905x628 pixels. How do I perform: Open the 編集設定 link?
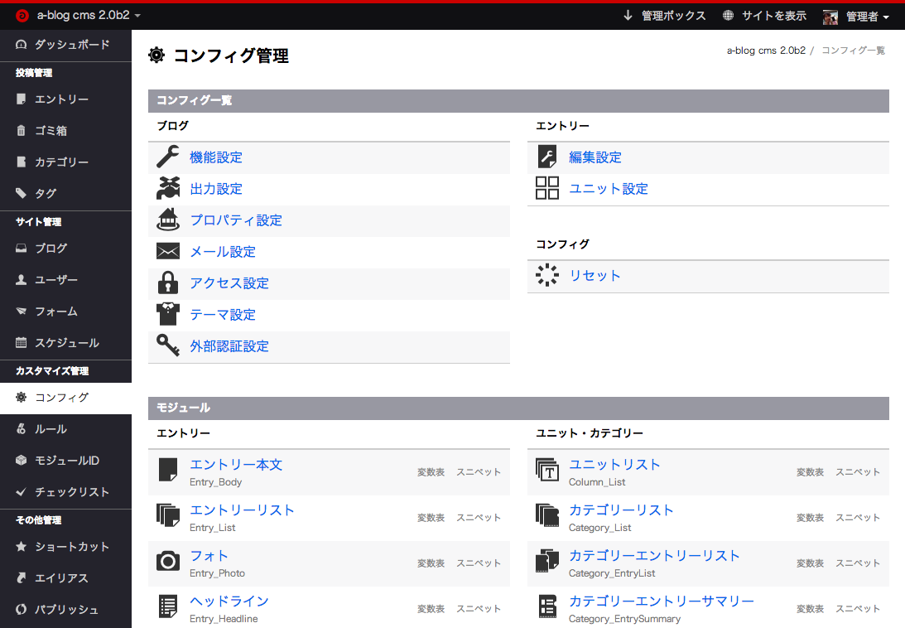595,157
